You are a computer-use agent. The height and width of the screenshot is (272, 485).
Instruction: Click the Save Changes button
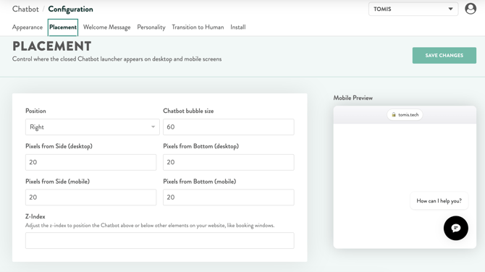444,55
